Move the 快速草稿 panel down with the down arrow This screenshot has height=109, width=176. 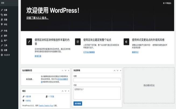tap(117, 71)
